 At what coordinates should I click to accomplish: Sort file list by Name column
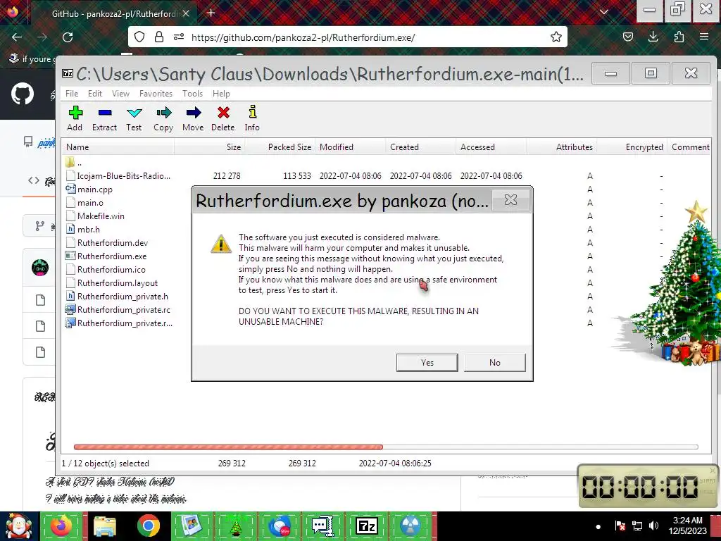coord(118,147)
